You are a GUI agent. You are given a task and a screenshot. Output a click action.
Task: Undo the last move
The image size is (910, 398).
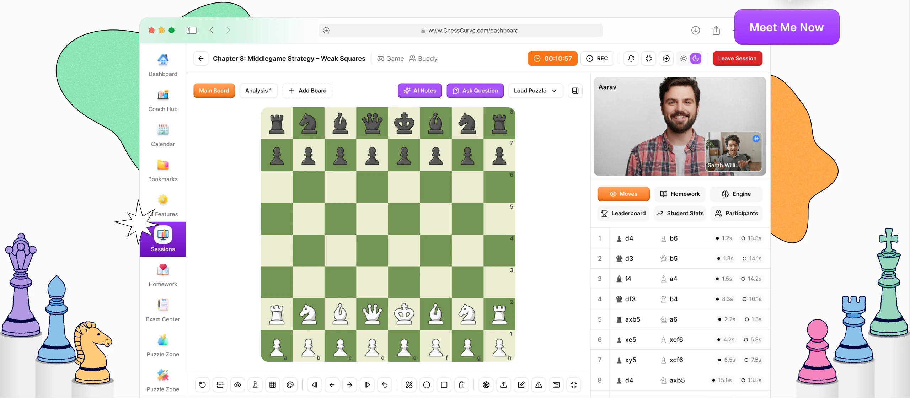point(385,385)
